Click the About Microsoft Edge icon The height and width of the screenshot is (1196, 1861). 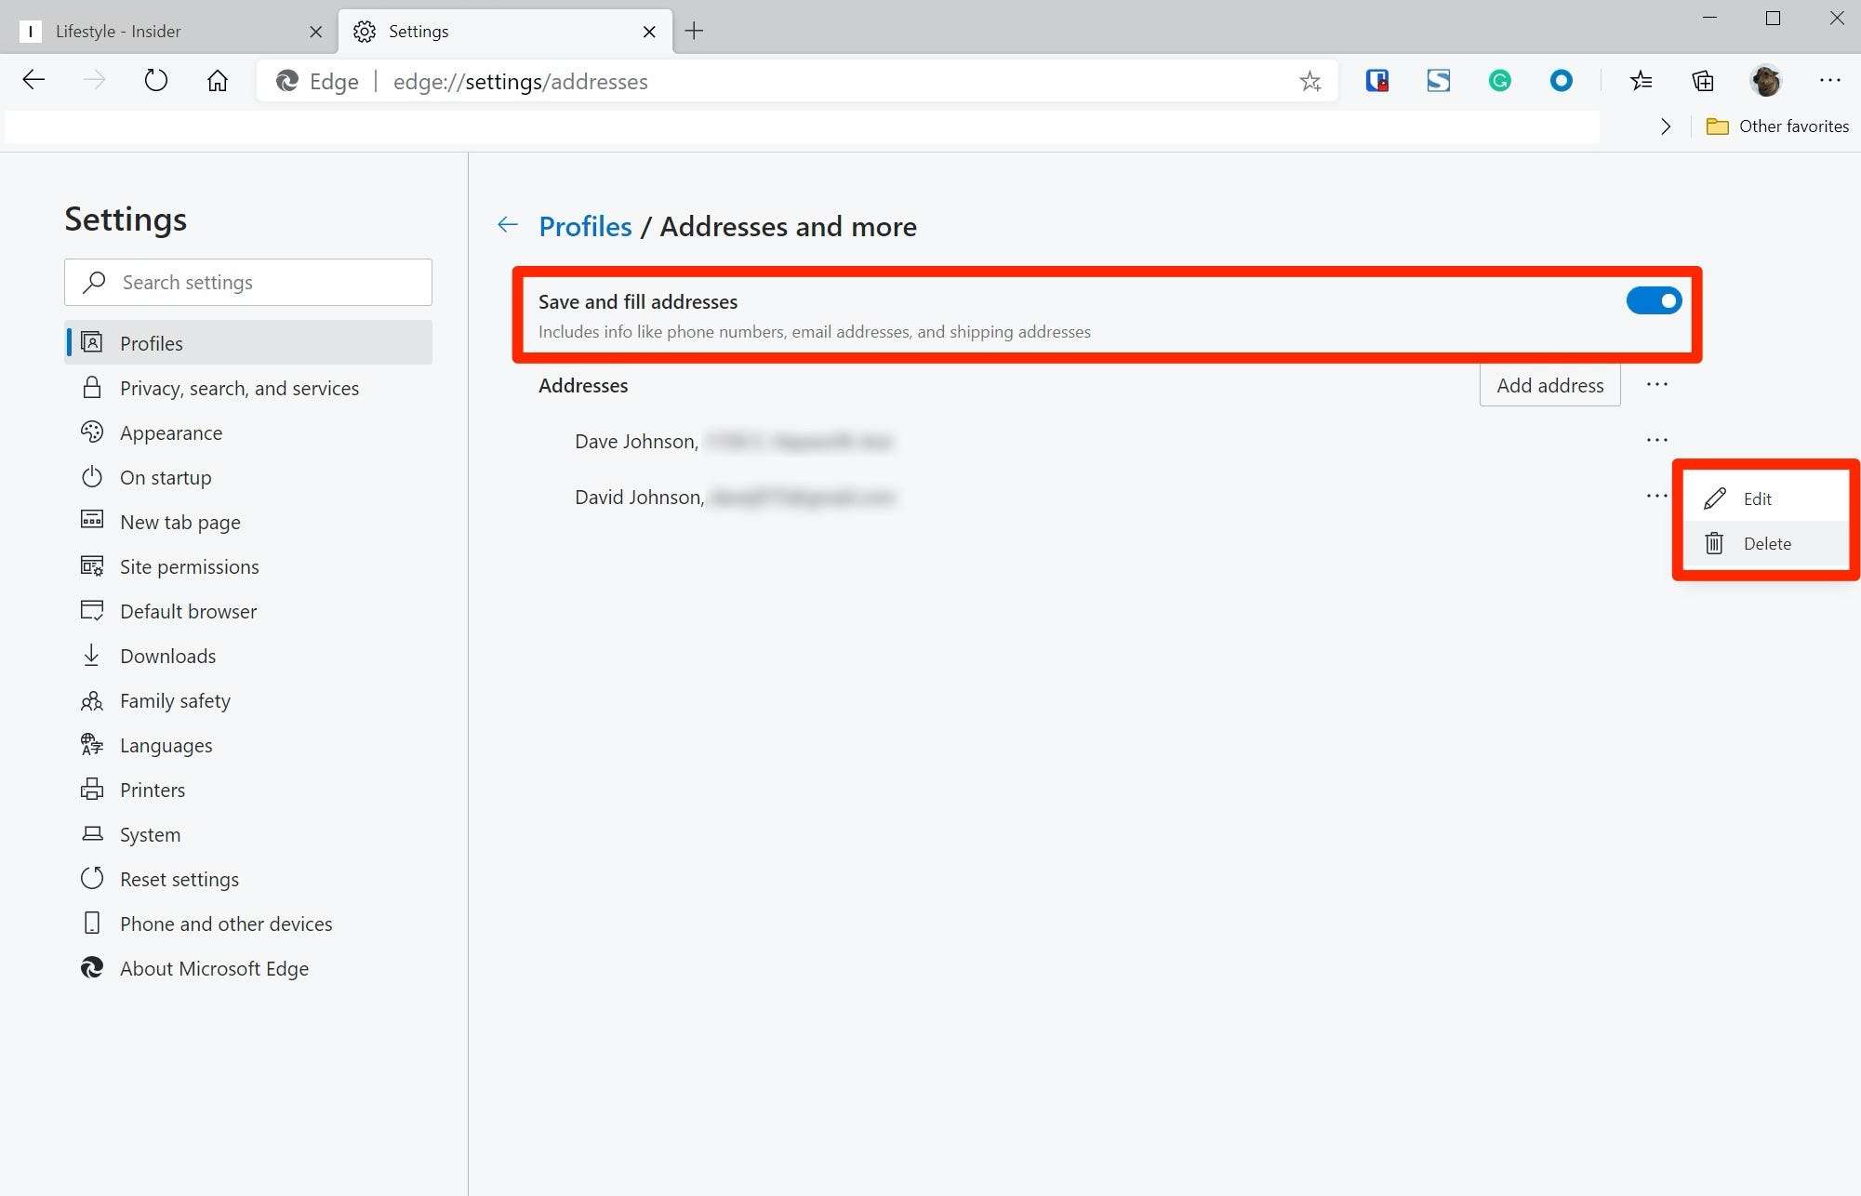[x=92, y=968]
